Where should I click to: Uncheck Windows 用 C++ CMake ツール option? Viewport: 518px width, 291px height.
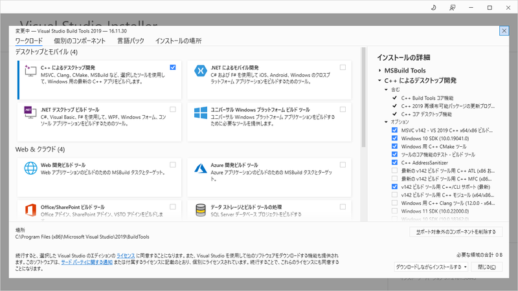click(394, 146)
